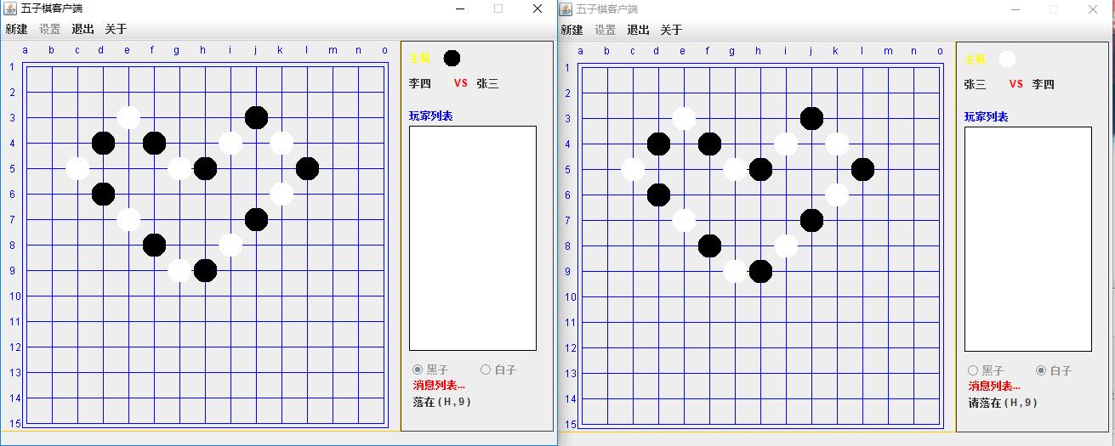Click white stone at e7 on left board
This screenshot has height=446, width=1115.
128,219
